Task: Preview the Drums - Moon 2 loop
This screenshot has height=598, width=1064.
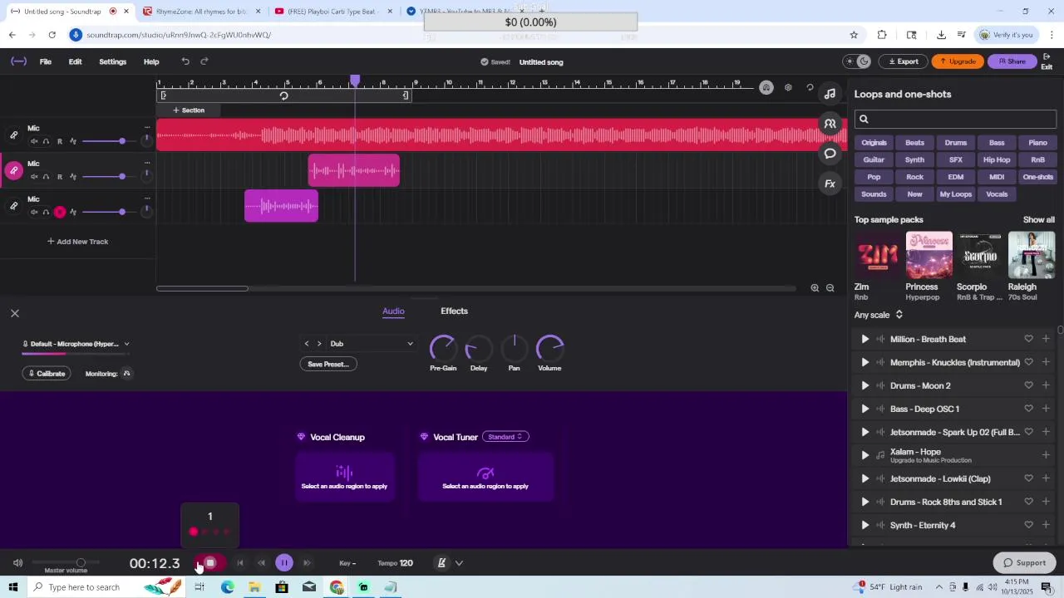Action: click(x=864, y=385)
